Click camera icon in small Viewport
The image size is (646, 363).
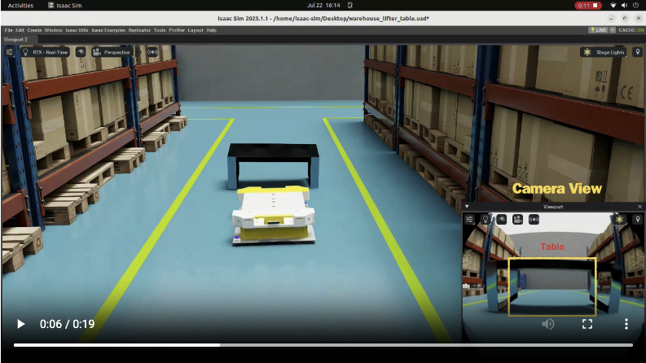pos(517,220)
